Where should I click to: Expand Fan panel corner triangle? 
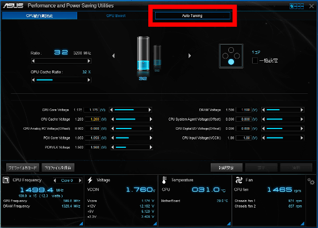[303, 223]
